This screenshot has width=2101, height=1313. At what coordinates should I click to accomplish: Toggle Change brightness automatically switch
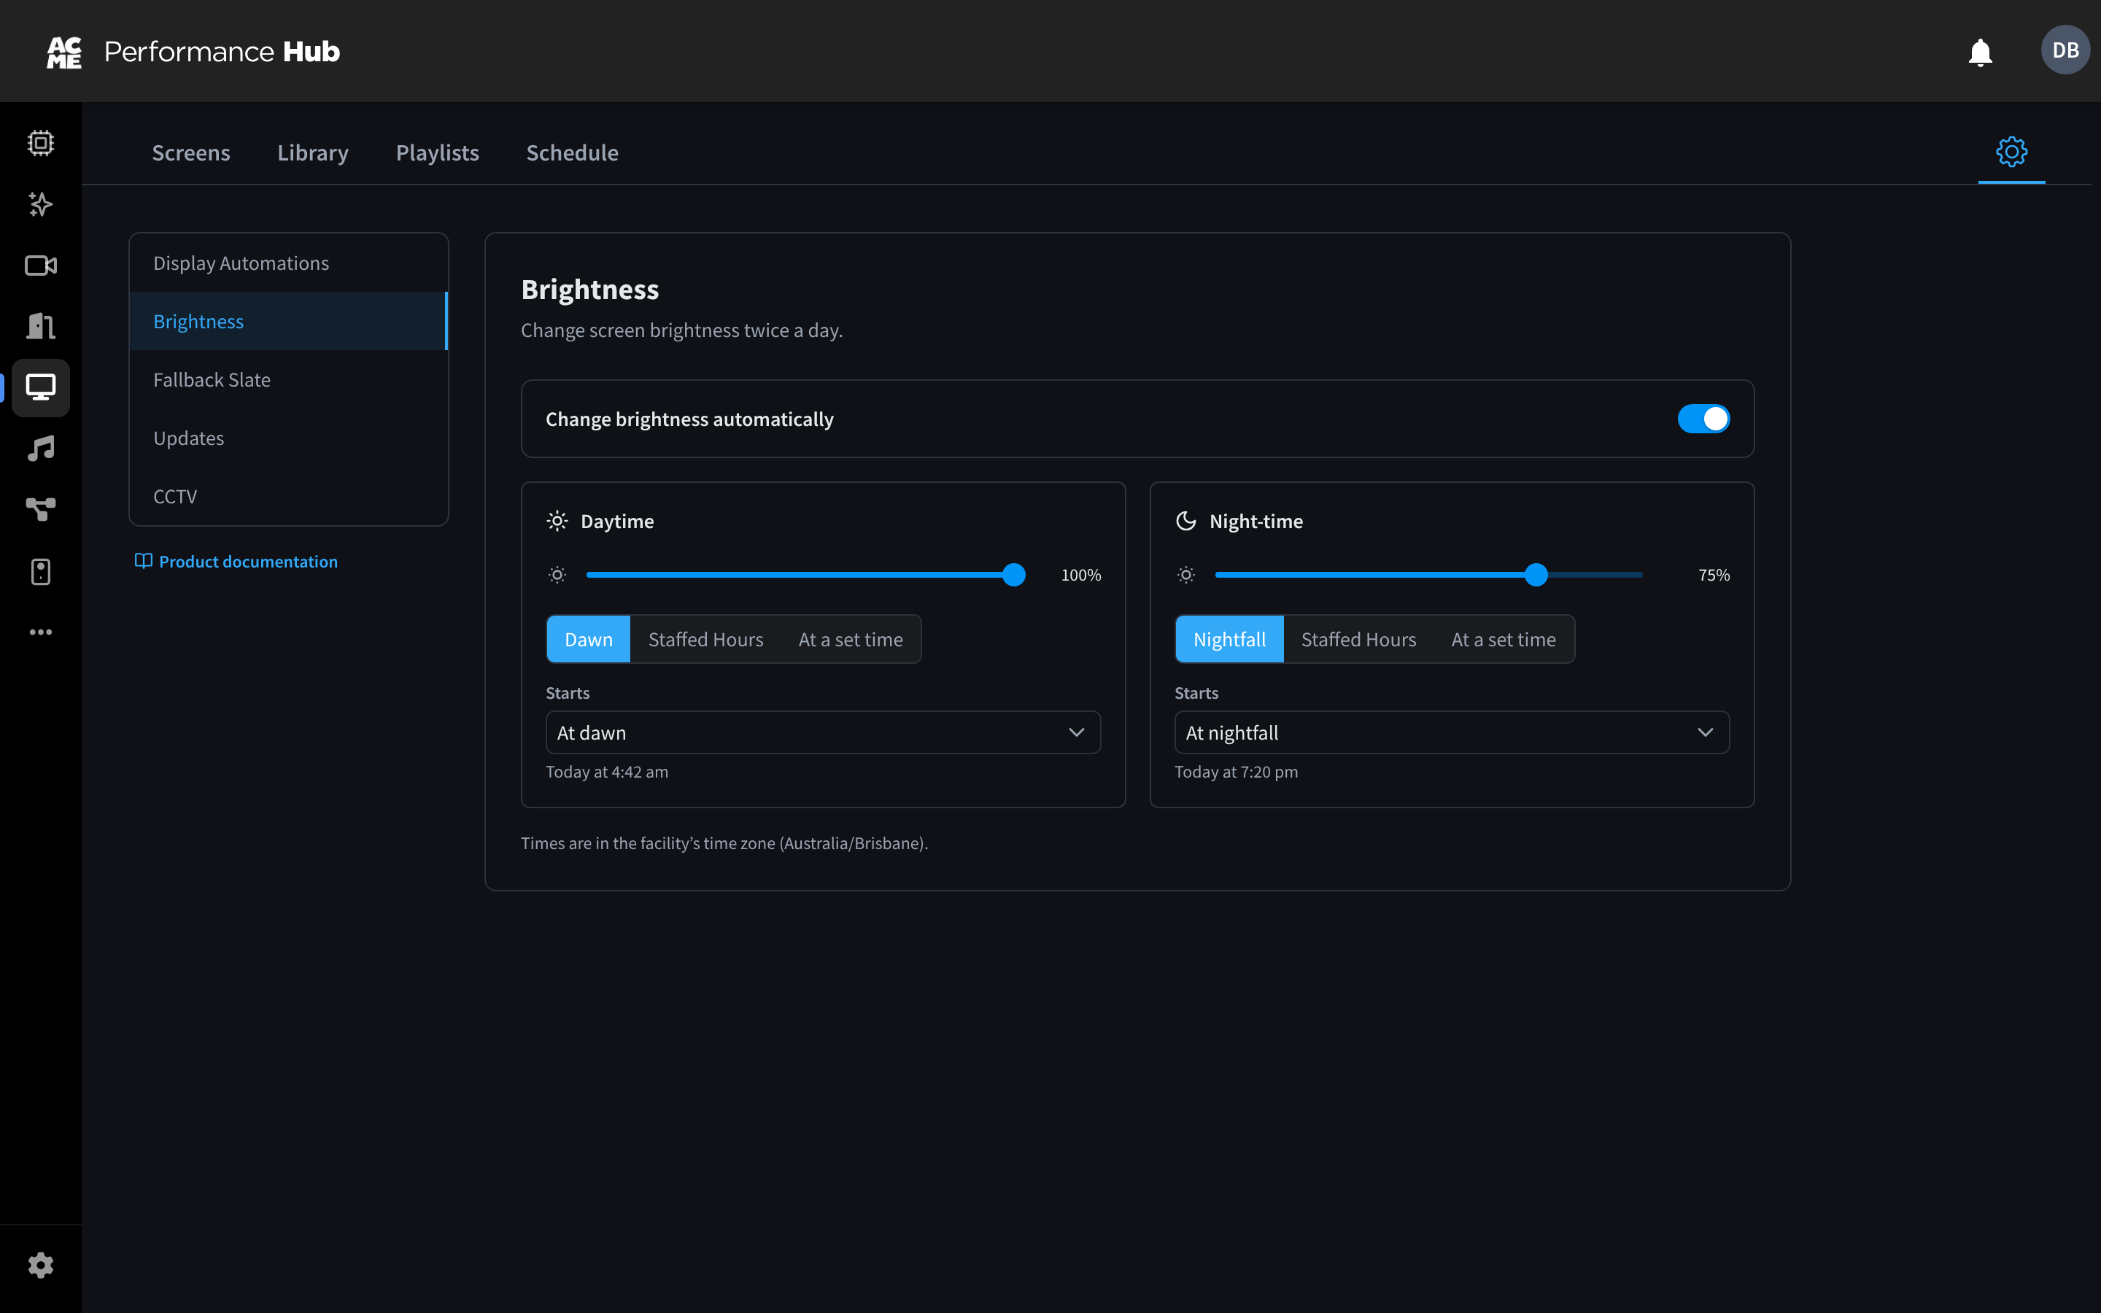tap(1703, 419)
